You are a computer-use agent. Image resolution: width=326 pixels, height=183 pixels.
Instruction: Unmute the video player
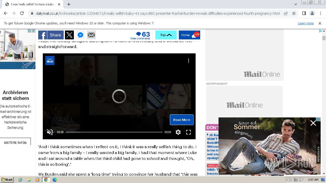50,132
